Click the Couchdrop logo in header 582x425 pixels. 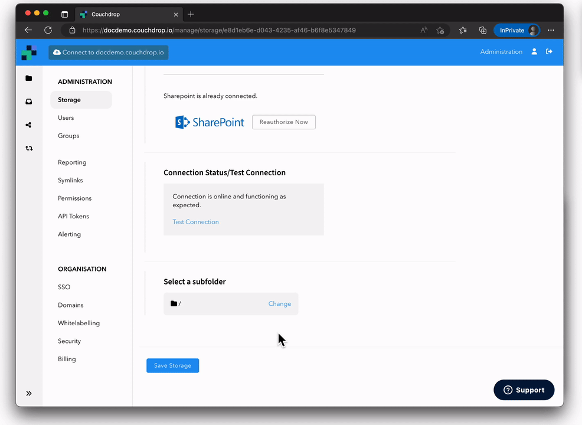click(29, 53)
